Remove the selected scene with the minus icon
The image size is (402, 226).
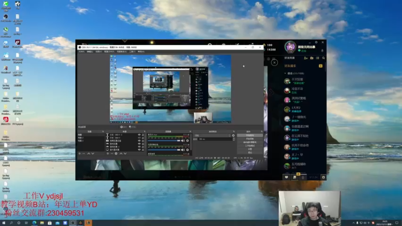[x=84, y=154]
